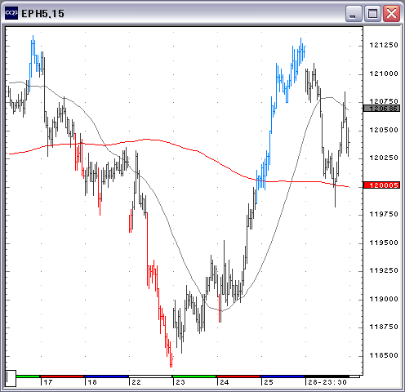Click date label 18 on the time axis
This screenshot has height=392, width=405.
92,382
